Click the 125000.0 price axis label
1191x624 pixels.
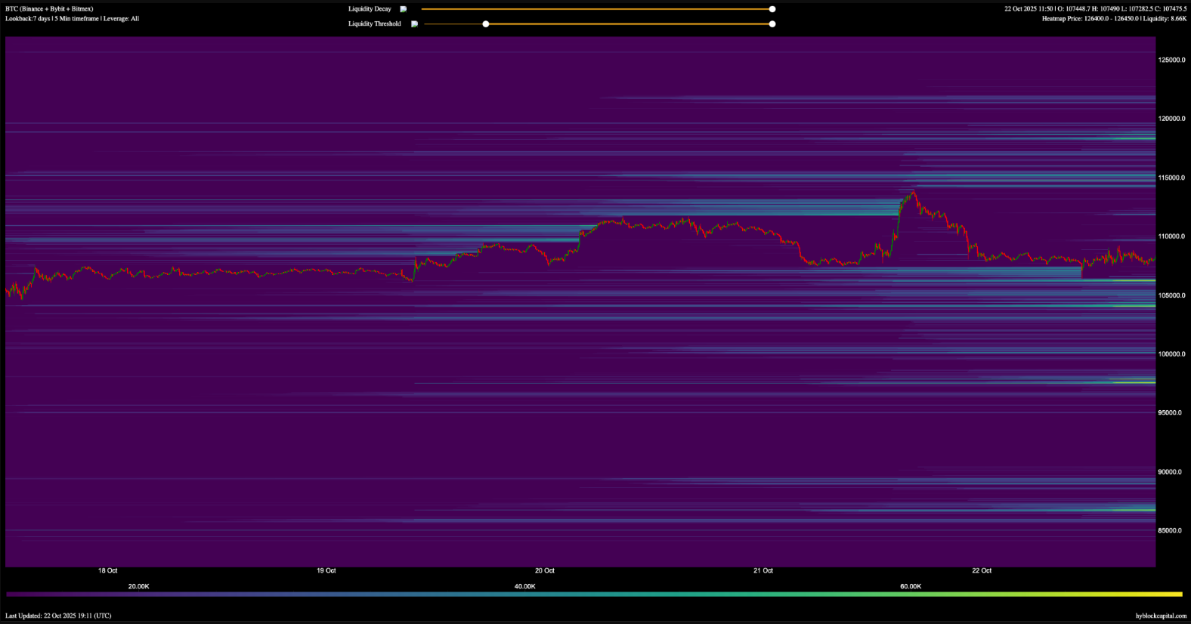click(x=1171, y=60)
